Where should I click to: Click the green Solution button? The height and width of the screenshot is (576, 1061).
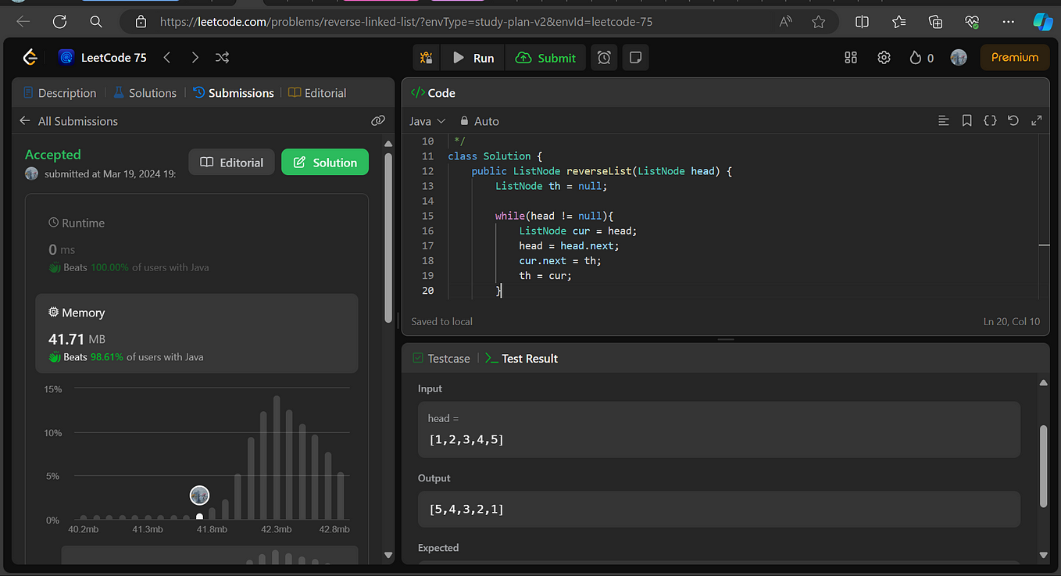click(325, 163)
